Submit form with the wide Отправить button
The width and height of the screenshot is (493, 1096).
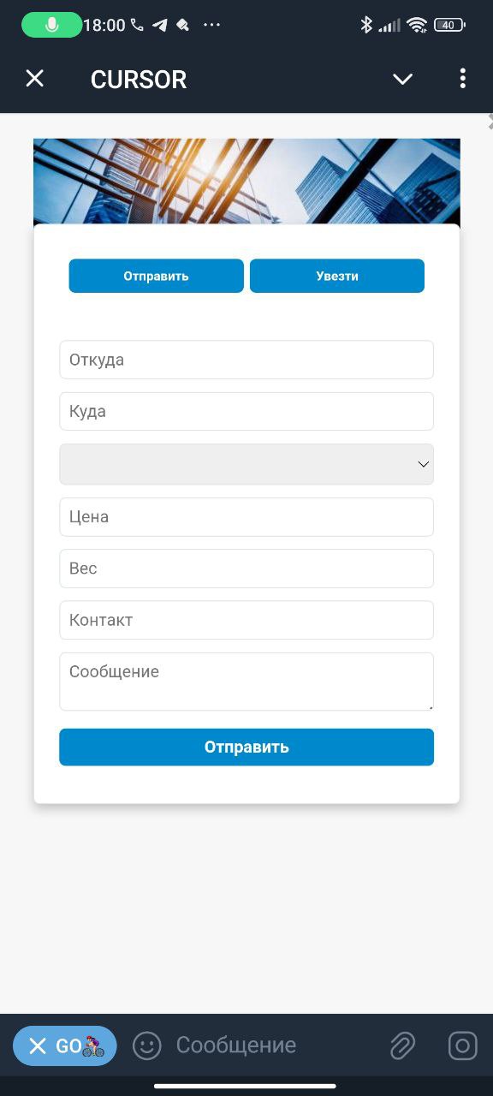coord(246,747)
